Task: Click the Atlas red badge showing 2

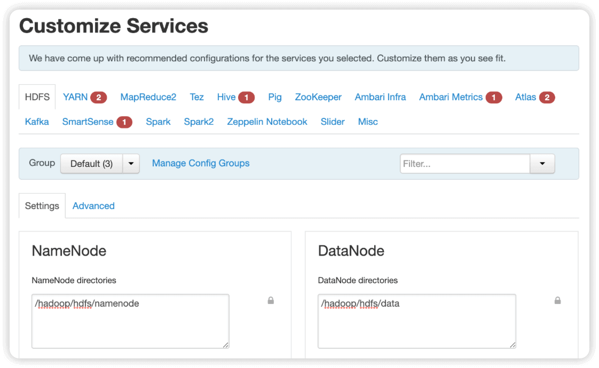Action: pyautogui.click(x=547, y=98)
